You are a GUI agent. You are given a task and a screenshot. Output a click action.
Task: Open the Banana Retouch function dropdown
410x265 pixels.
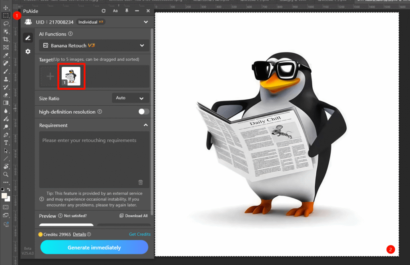click(94, 46)
